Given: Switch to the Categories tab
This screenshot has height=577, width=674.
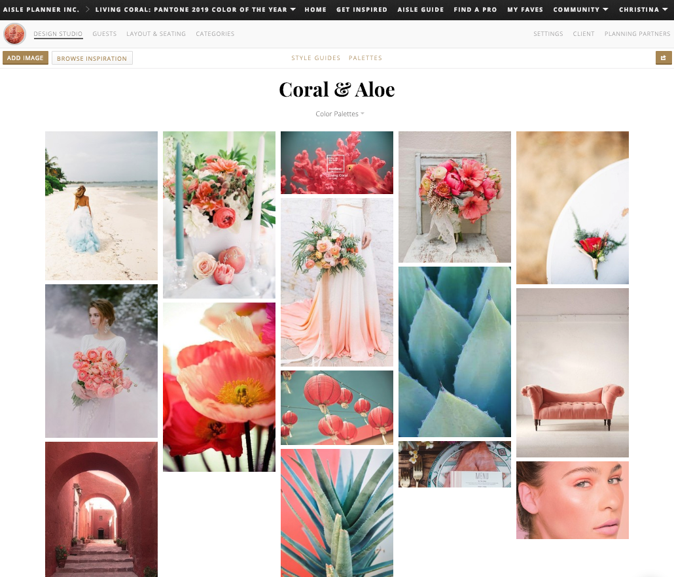Looking at the screenshot, I should pyautogui.click(x=215, y=34).
